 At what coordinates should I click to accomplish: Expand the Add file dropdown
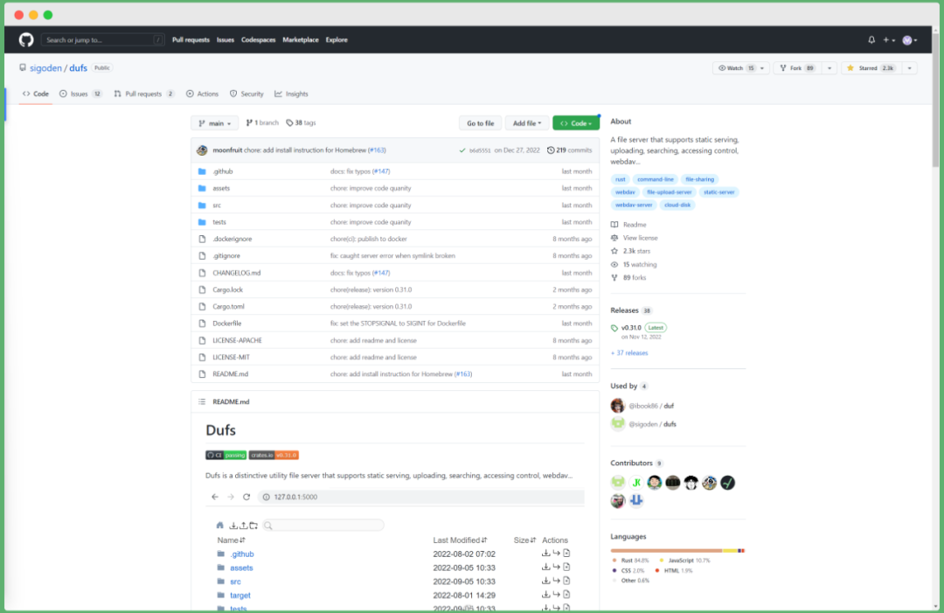527,123
